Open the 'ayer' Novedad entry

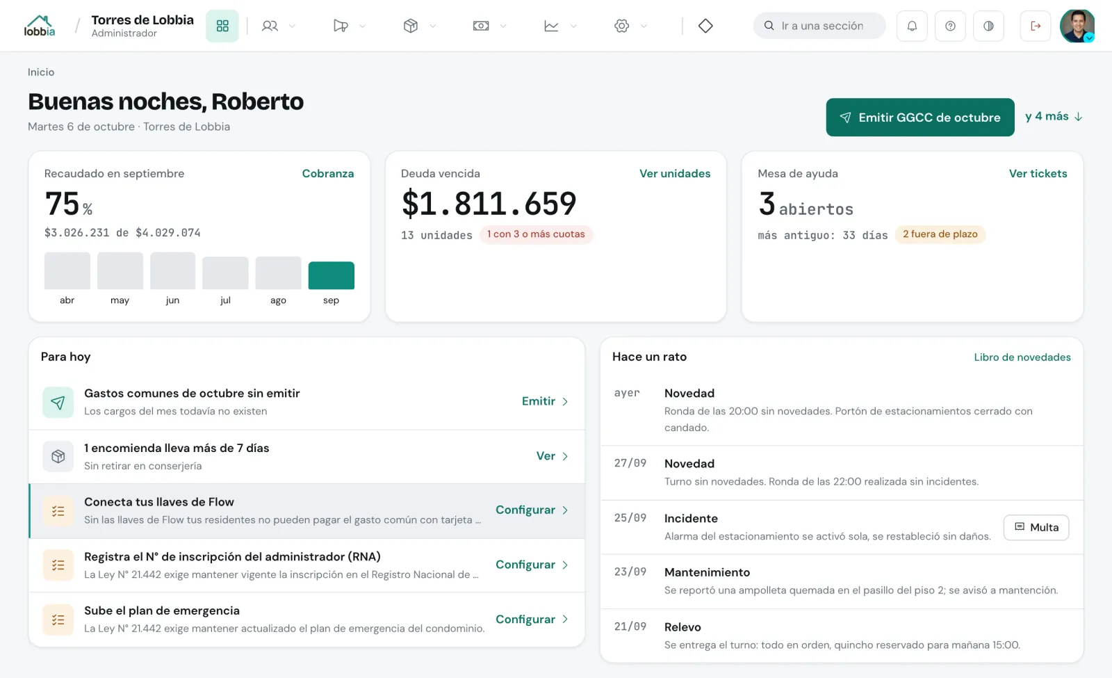click(x=842, y=410)
